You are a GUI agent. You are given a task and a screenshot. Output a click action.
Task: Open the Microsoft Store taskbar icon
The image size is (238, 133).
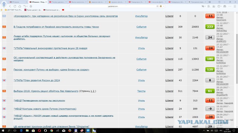point(33,130)
